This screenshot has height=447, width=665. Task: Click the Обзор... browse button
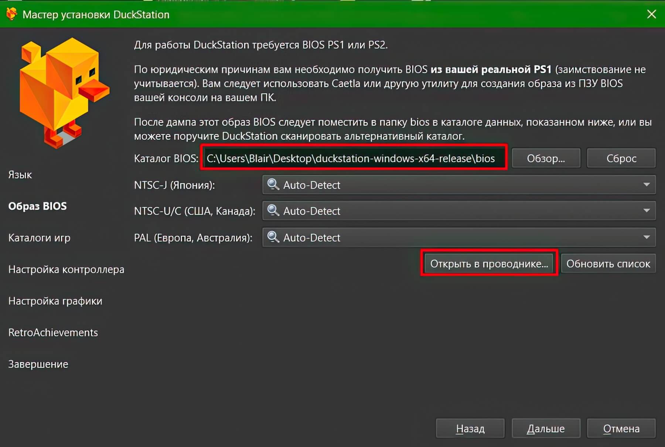click(x=546, y=158)
